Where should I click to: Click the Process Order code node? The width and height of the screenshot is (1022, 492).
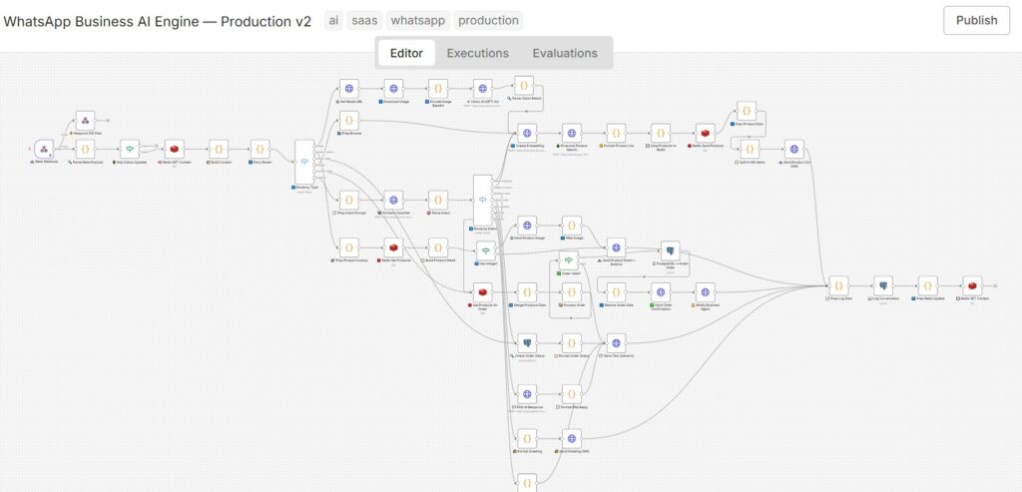click(572, 292)
